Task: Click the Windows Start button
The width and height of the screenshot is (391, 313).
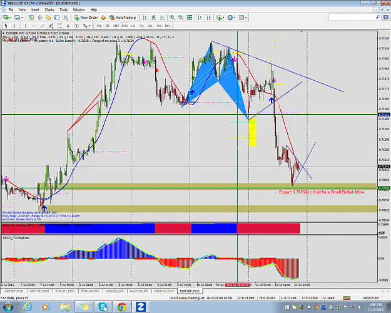Action: [x=8, y=307]
